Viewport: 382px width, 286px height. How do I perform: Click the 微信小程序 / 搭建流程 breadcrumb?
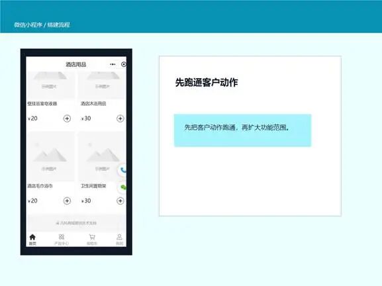tap(42, 24)
